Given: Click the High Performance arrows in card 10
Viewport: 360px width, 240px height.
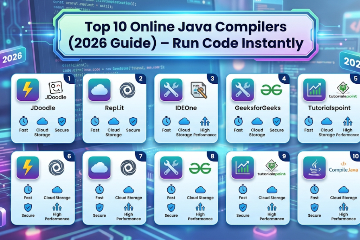Looking at the screenshot, I should click(x=343, y=207).
